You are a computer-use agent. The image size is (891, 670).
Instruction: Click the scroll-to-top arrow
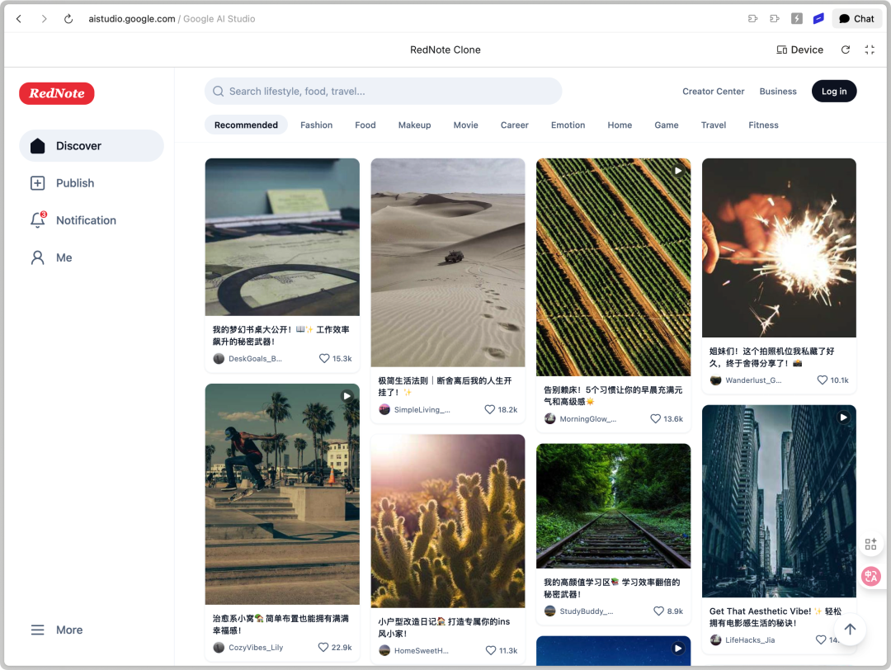click(850, 629)
